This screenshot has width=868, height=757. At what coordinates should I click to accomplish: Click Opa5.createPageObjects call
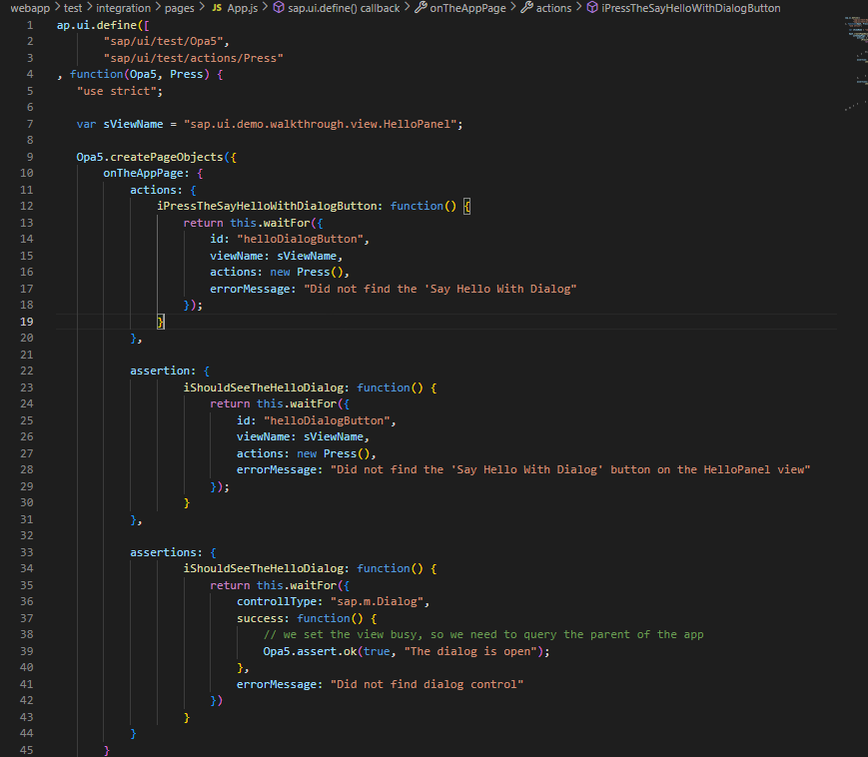tap(150, 157)
